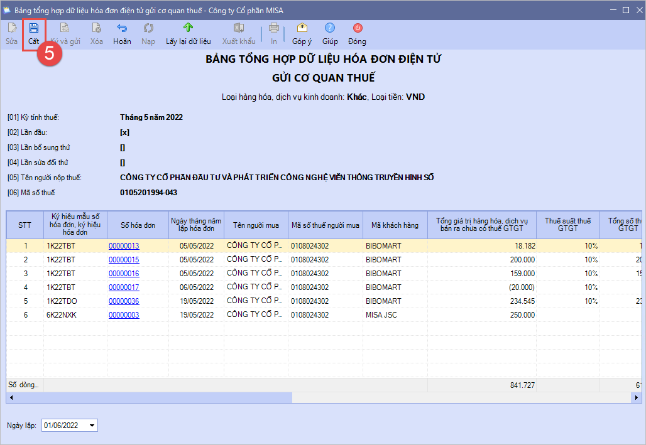Click the Hoãn undo icon
This screenshot has height=445, width=646.
tap(122, 28)
